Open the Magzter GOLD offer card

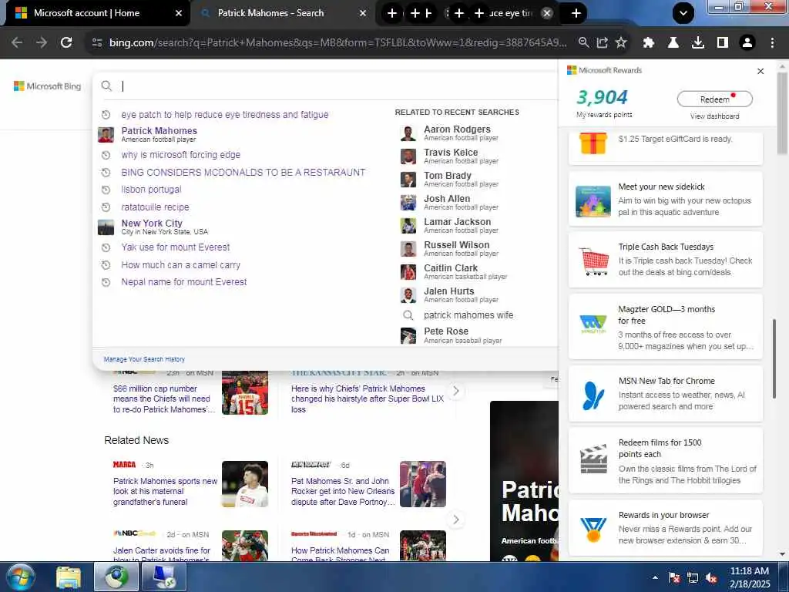[x=665, y=327]
